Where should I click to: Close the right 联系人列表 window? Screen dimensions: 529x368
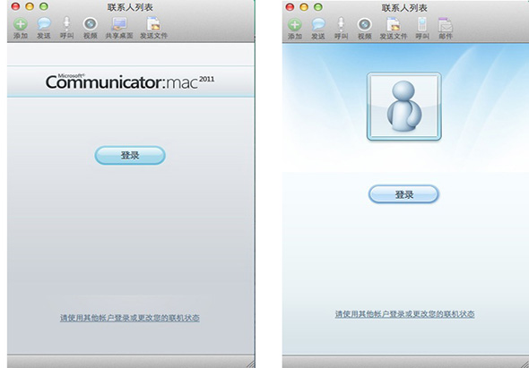click(290, 7)
